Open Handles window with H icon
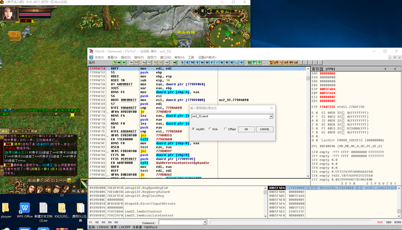 pos(207,62)
